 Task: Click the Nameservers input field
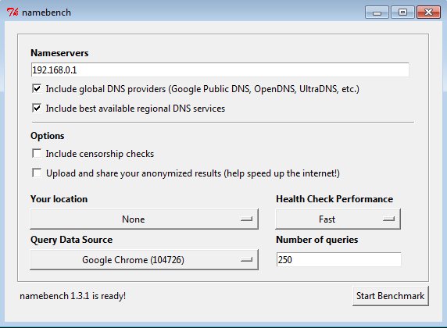220,70
